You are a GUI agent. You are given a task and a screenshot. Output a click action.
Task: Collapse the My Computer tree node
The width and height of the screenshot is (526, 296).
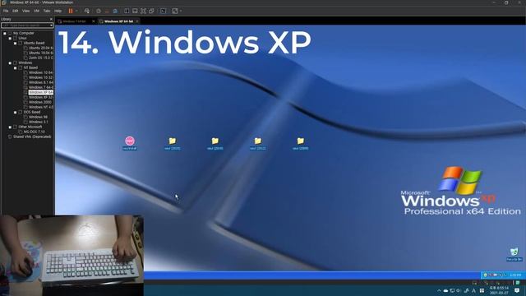point(5,33)
